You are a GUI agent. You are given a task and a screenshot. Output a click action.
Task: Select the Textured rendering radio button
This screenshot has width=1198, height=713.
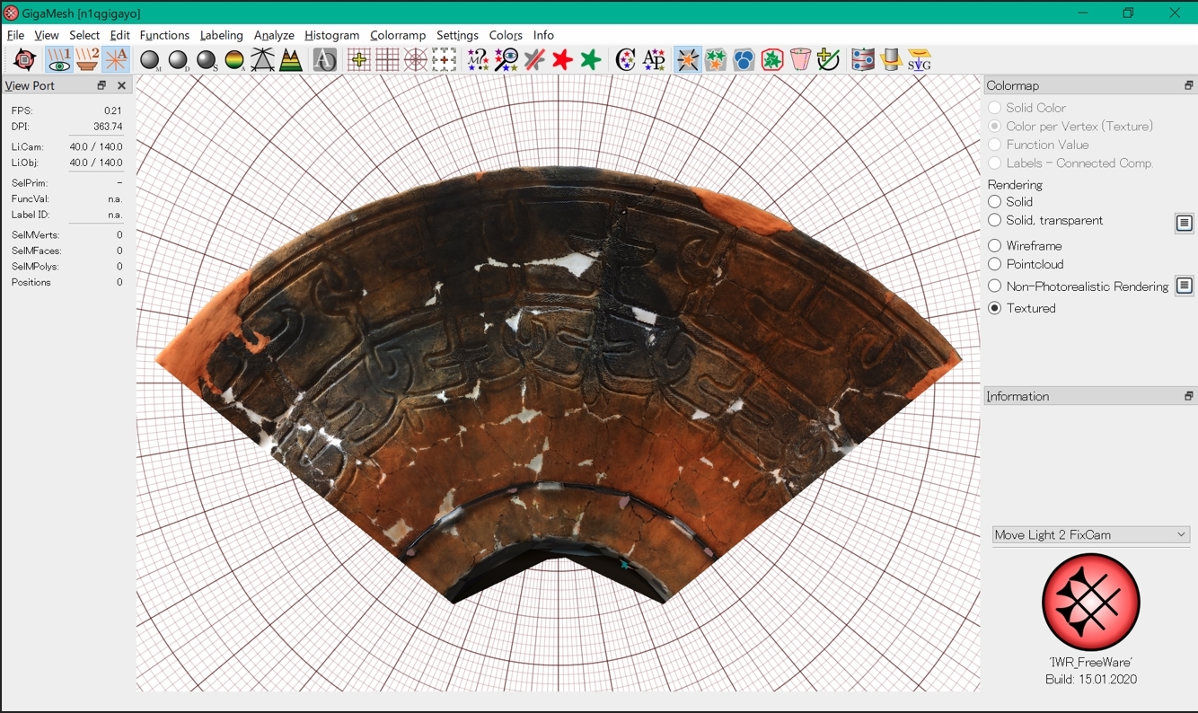click(995, 308)
